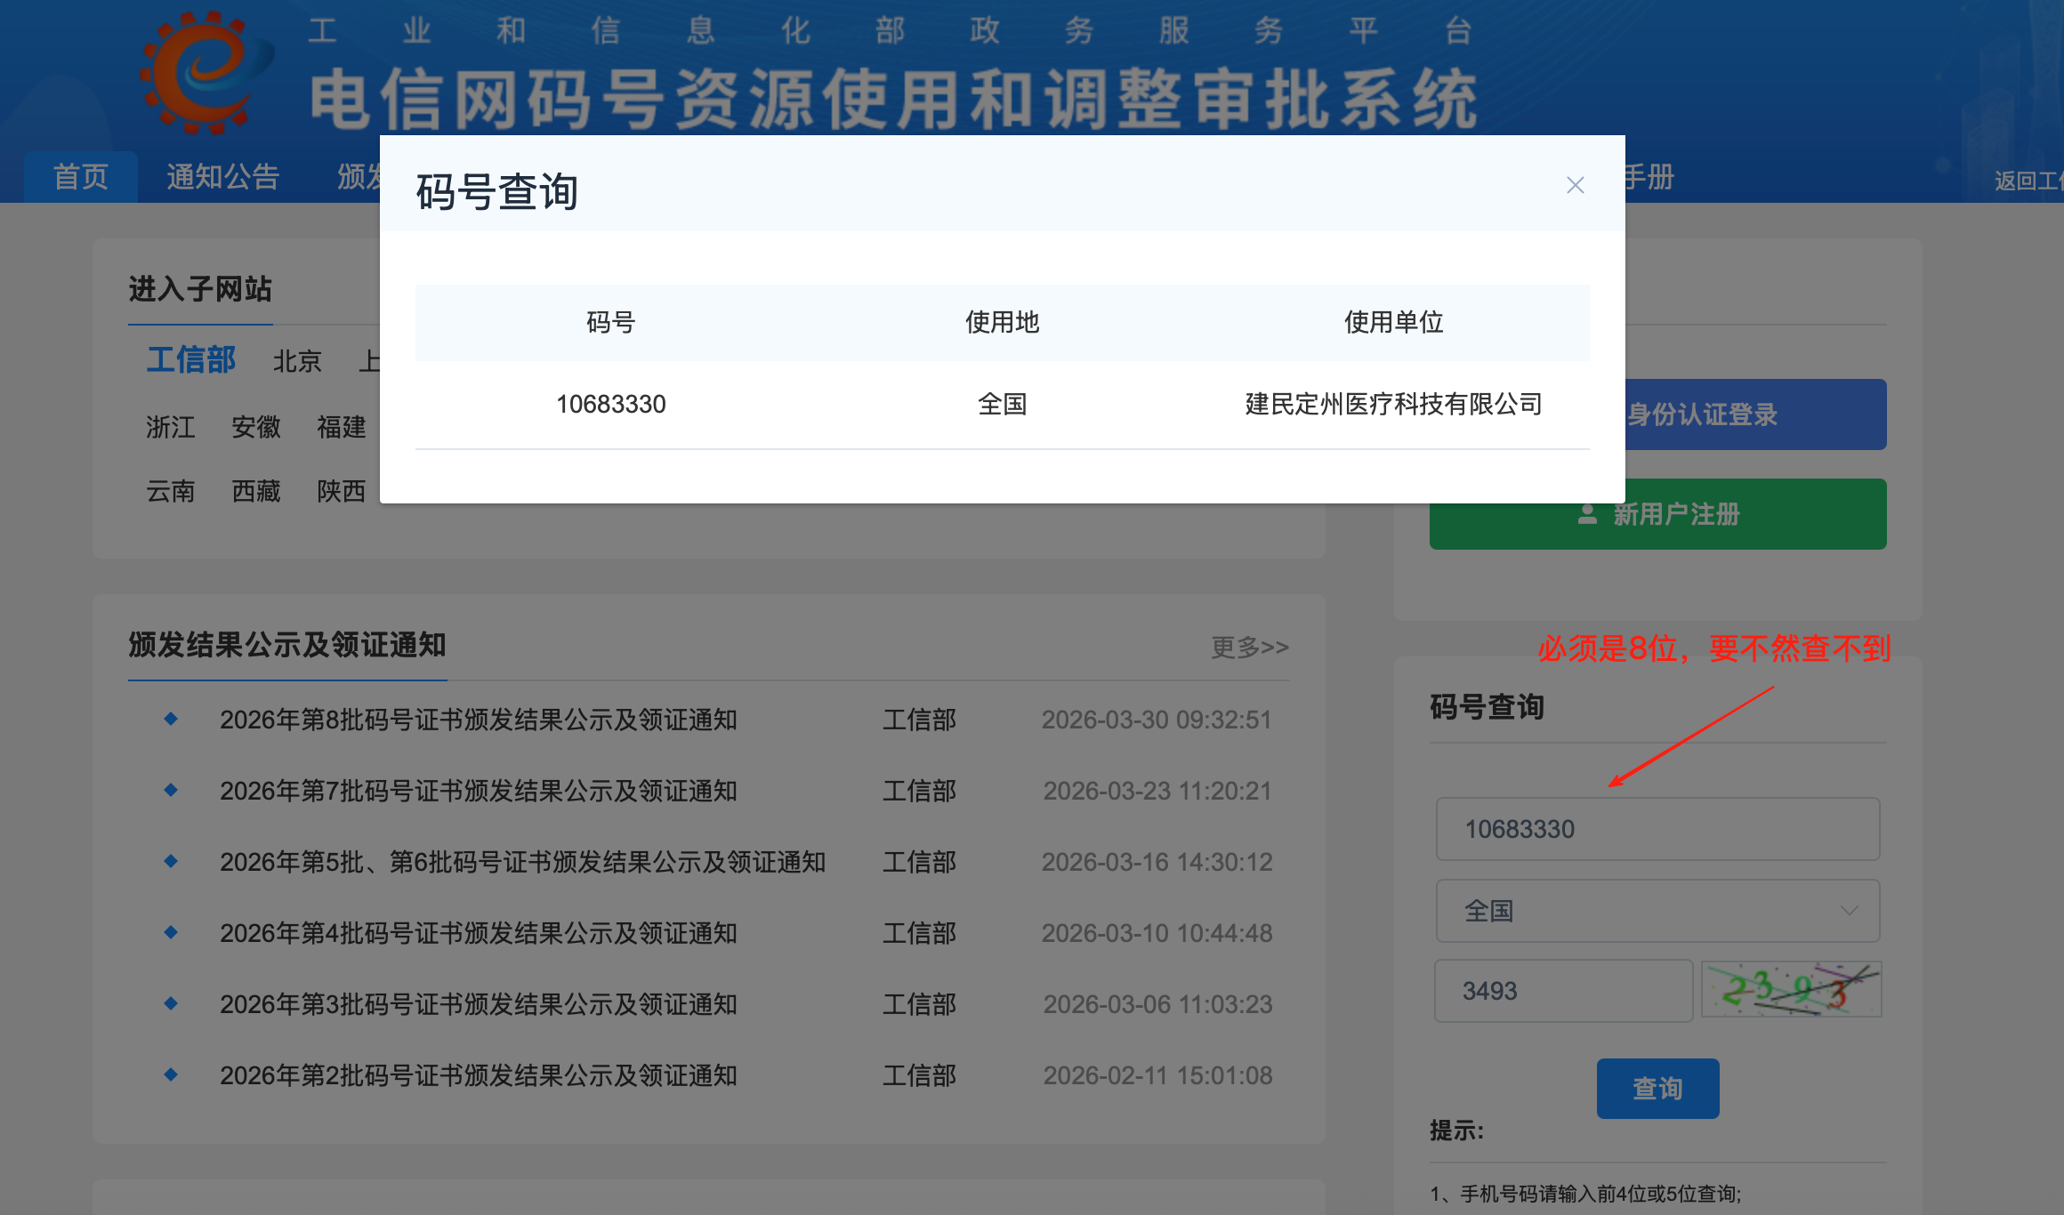Click the captcha input field with 3493
The width and height of the screenshot is (2064, 1215).
[1562, 991]
